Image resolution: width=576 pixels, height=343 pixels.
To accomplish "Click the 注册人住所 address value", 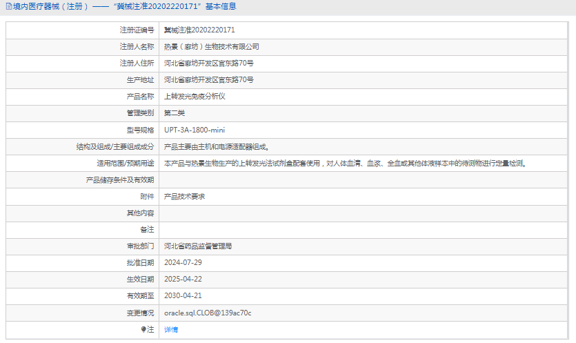I will (x=208, y=63).
